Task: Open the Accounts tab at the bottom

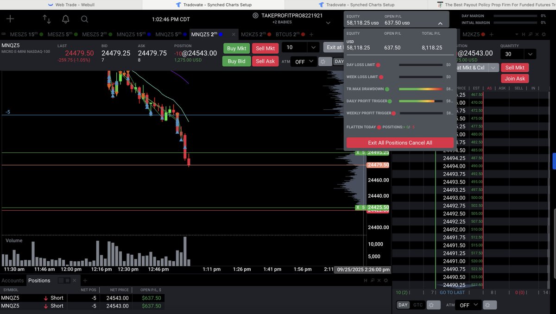Action: click(13, 280)
